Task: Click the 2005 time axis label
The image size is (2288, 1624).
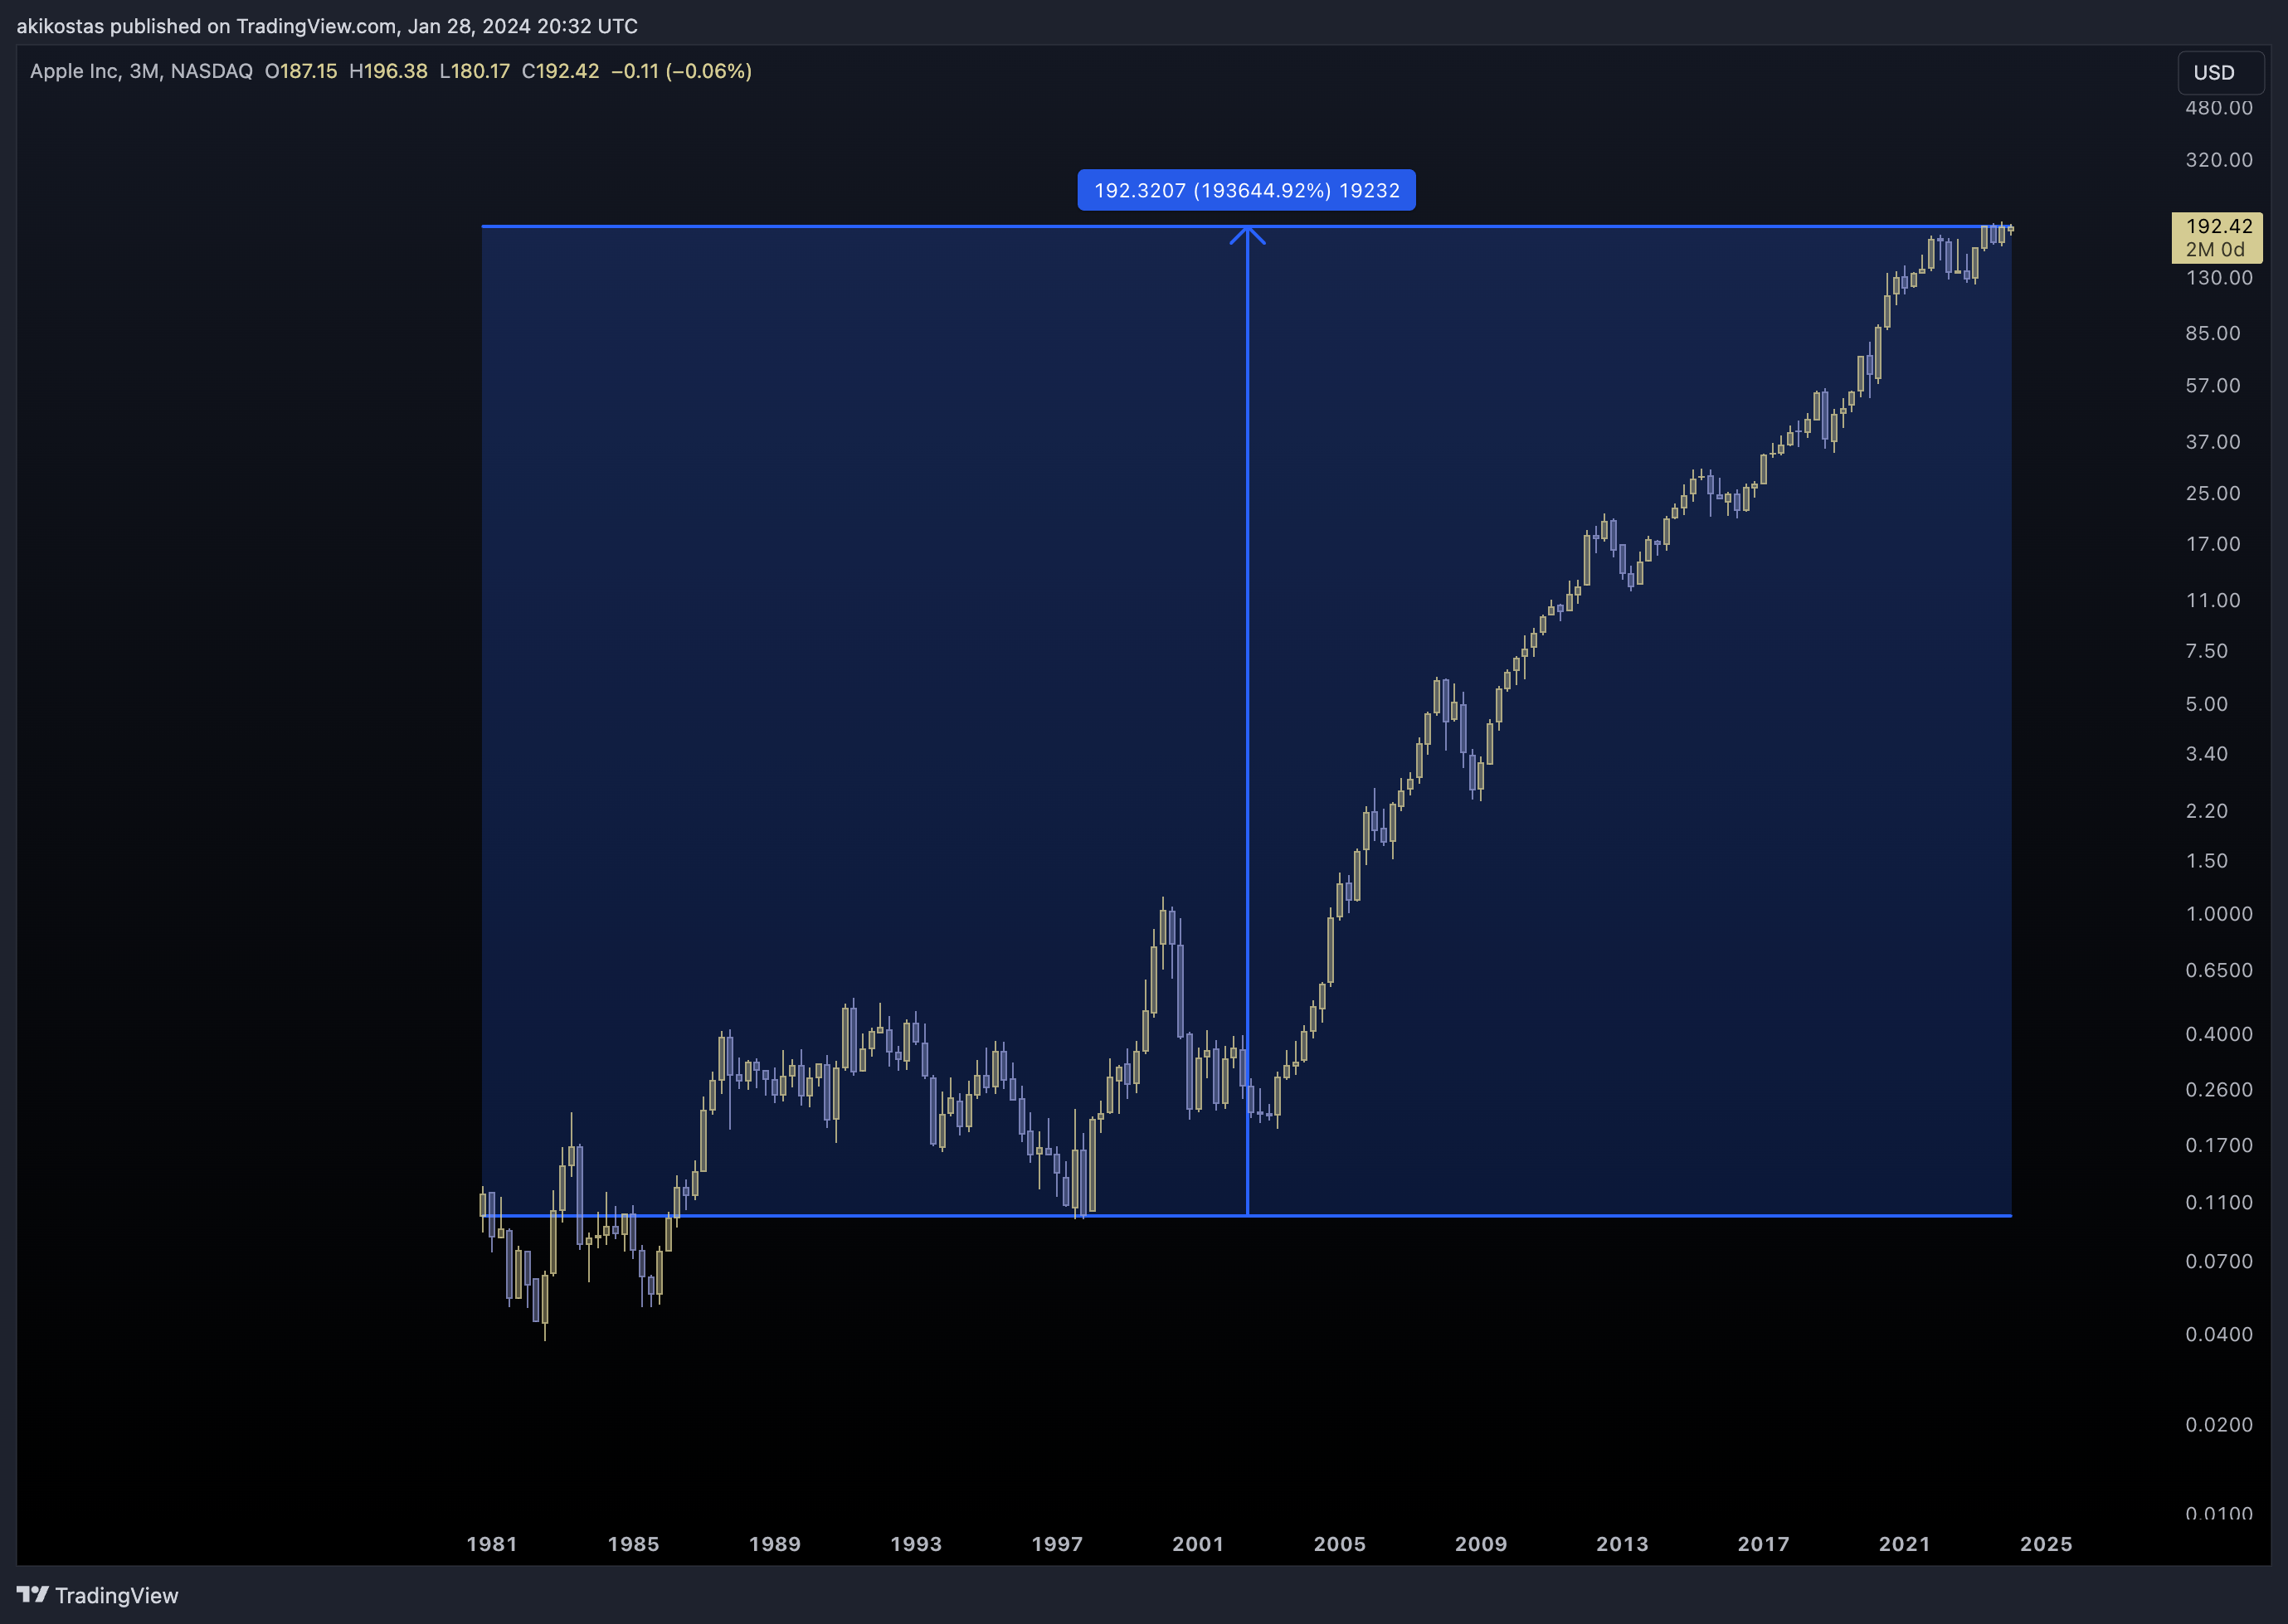Action: coord(1340,1544)
